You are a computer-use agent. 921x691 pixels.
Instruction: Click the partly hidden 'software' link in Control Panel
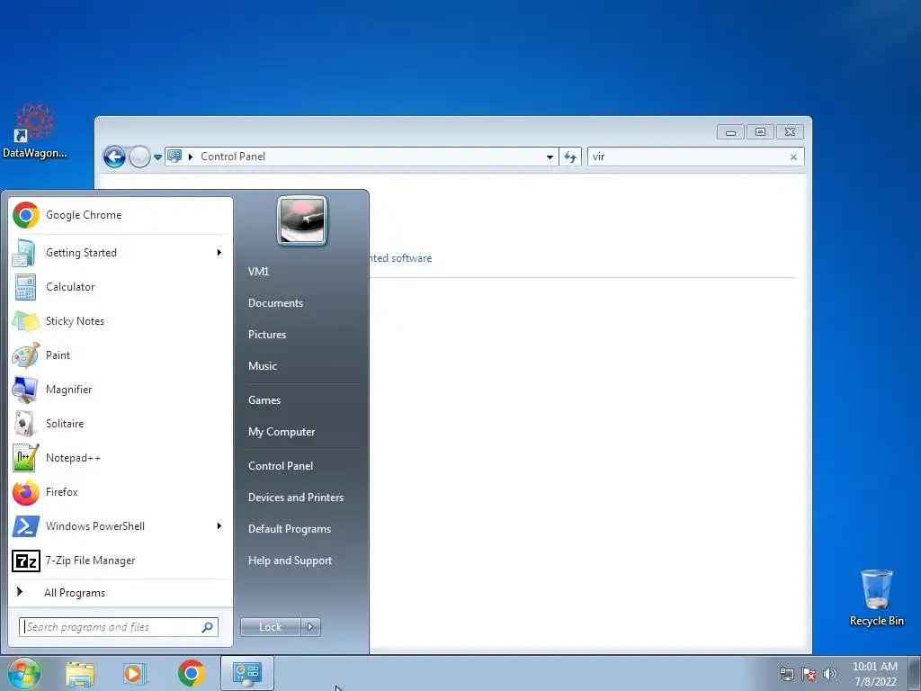click(x=400, y=258)
